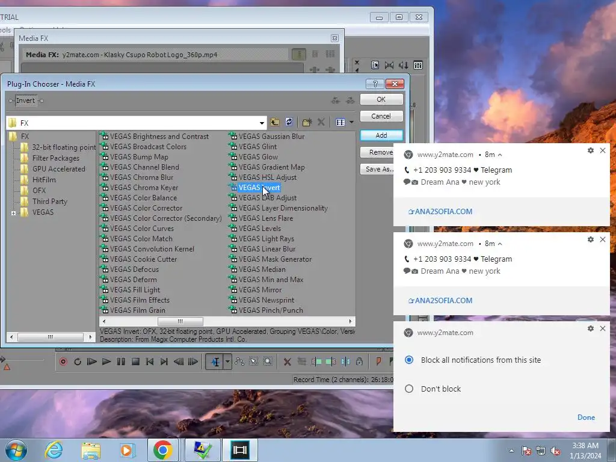Select the Don't block radio option

coord(409,389)
